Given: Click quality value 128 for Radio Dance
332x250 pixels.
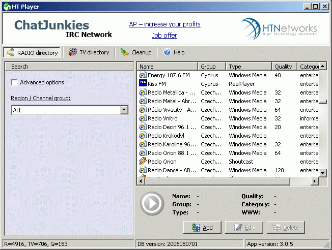Looking at the screenshot, I should coord(279,170).
